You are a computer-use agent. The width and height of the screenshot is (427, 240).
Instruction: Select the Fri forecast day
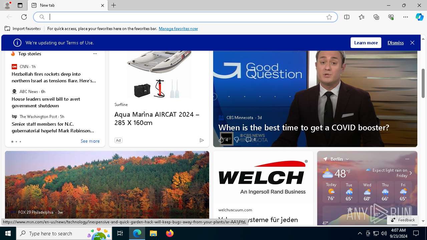(403, 192)
